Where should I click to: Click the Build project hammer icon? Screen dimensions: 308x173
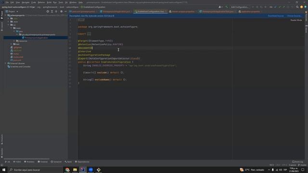(227, 7)
